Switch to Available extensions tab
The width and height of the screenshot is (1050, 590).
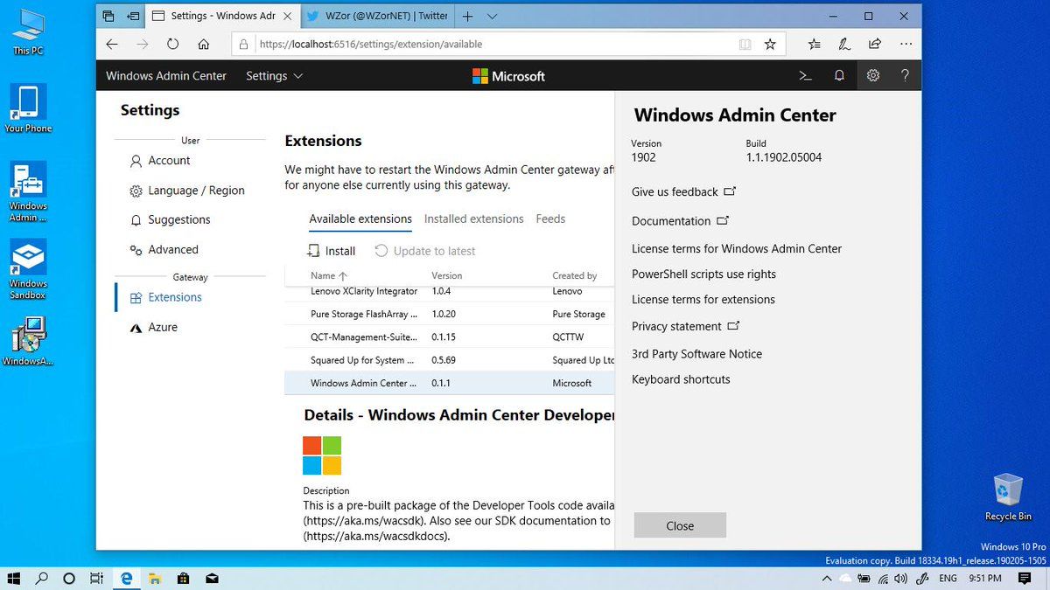coord(360,219)
